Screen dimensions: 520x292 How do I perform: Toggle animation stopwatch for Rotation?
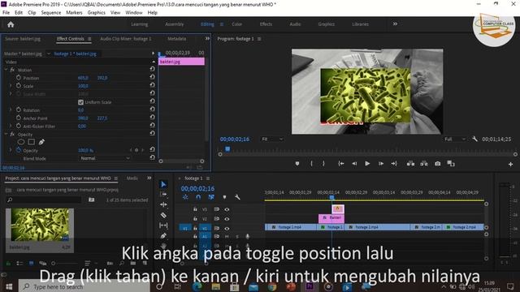pos(19,109)
